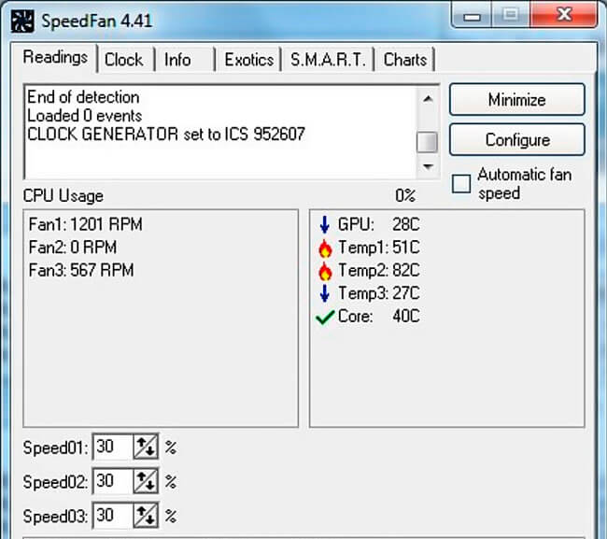Image resolution: width=607 pixels, height=539 pixels.
Task: Click the blue down arrow next to GPU
Action: tap(325, 224)
